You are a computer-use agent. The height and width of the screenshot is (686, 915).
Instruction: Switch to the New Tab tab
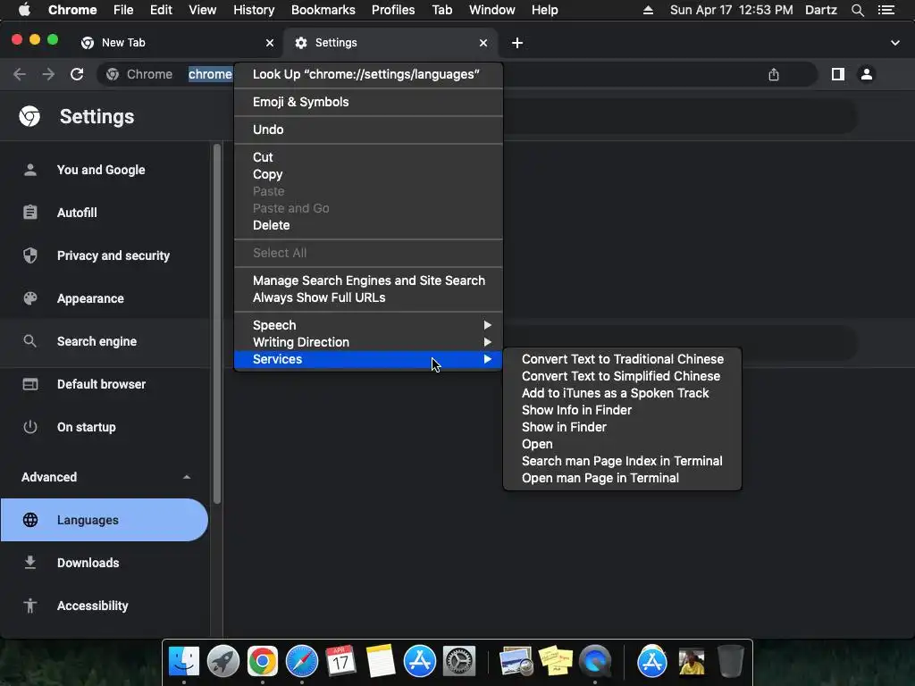click(175, 43)
